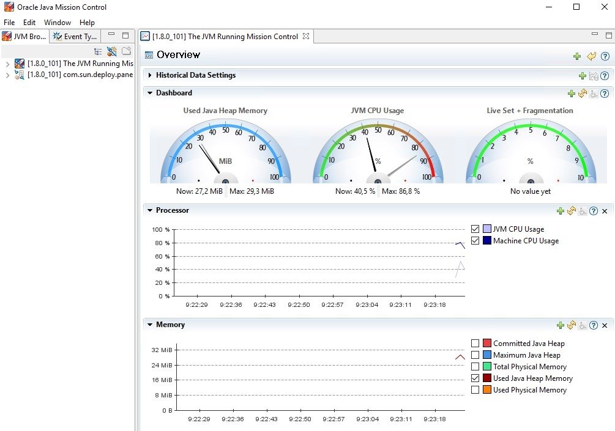Enable the Committed Java Heap checkbox

(475, 343)
